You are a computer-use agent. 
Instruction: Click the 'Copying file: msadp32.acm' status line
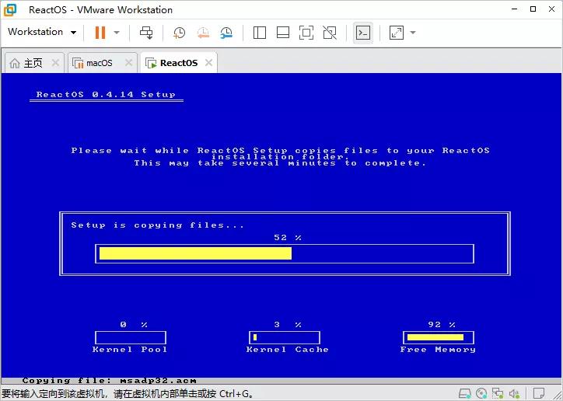point(109,381)
